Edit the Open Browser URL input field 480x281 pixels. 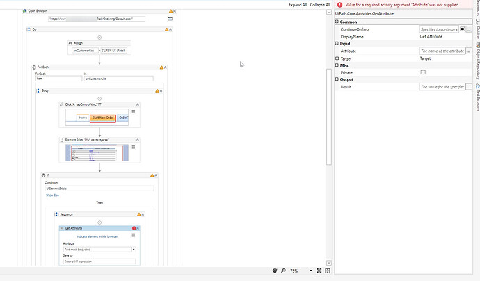click(x=97, y=19)
